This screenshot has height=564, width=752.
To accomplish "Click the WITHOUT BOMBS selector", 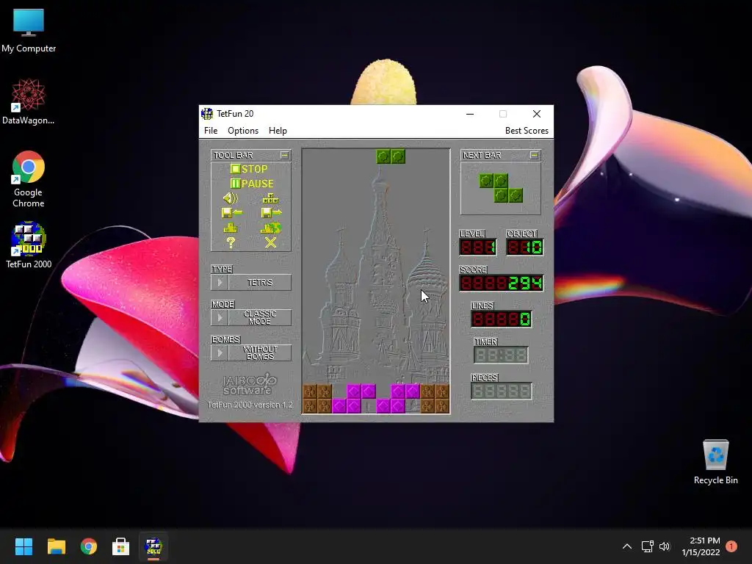I will pyautogui.click(x=260, y=353).
